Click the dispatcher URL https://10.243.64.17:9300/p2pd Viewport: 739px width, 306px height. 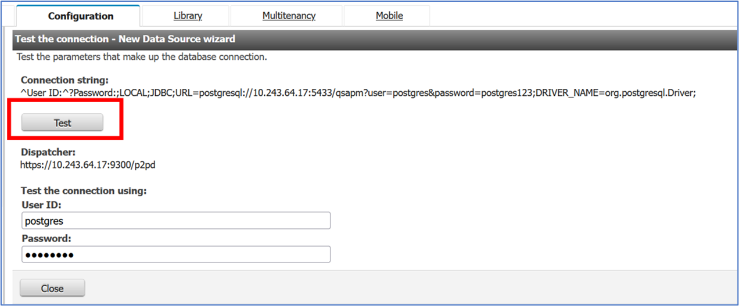click(x=88, y=165)
